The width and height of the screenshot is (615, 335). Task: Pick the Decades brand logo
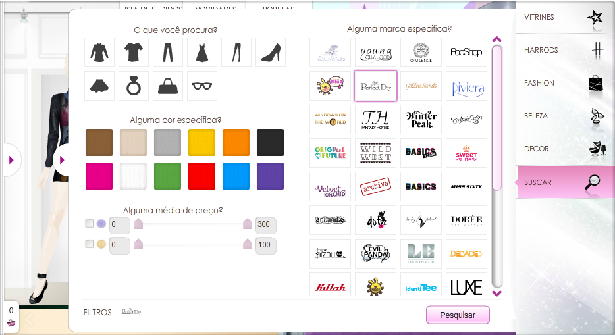466,254
